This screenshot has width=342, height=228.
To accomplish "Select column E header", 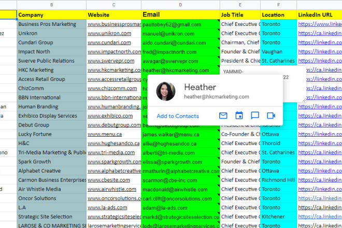I will click(240, 5).
